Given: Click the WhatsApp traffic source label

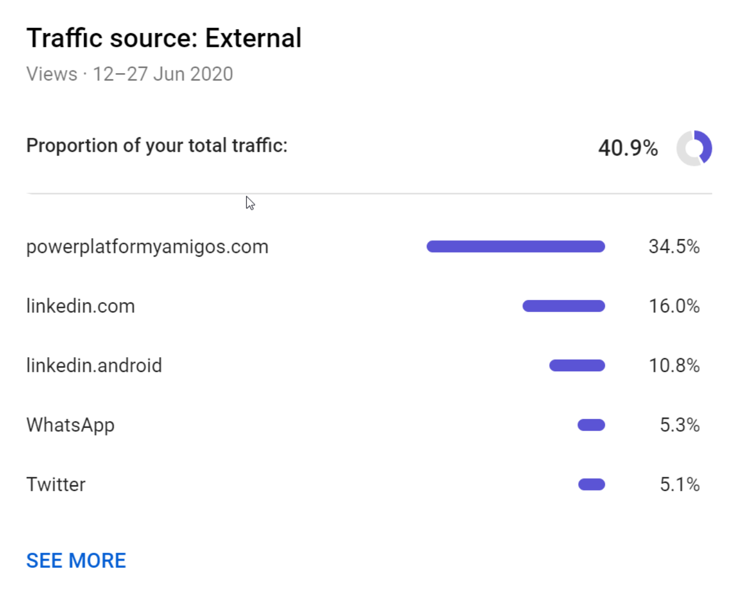Looking at the screenshot, I should 70,425.
